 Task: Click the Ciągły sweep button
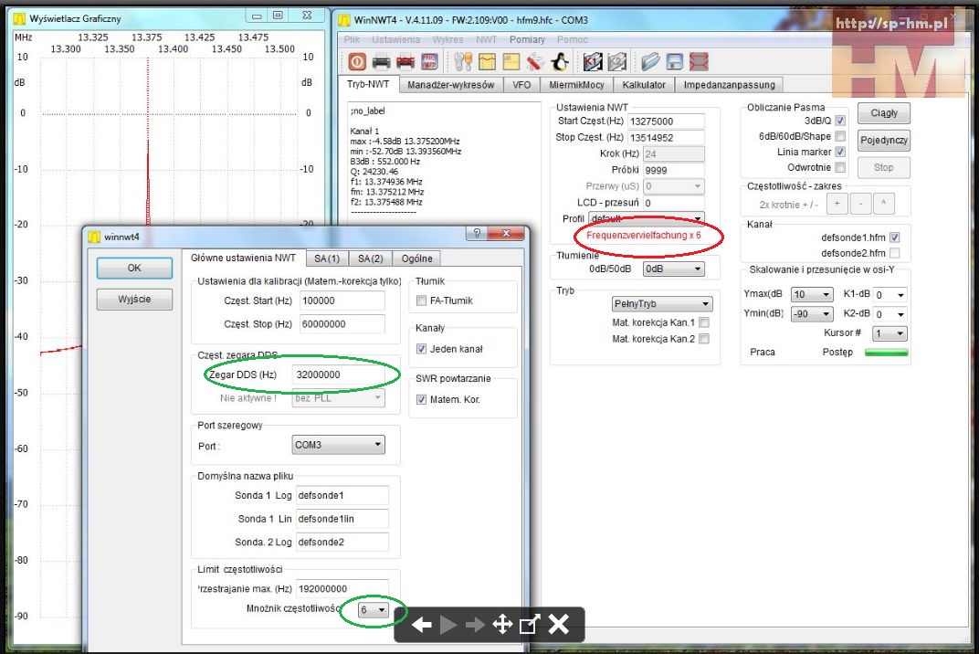[x=883, y=114]
